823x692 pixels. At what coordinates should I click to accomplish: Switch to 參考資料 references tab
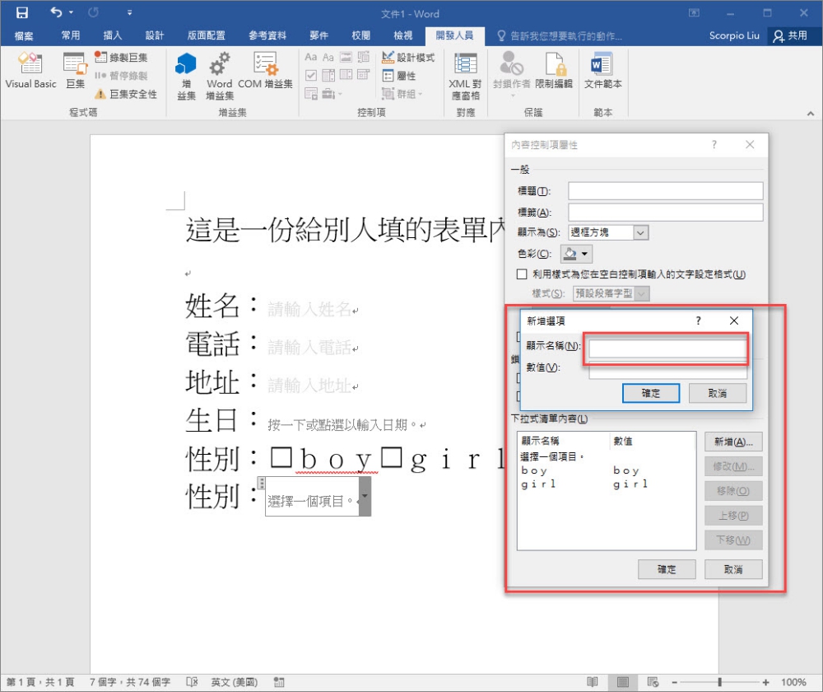(267, 35)
